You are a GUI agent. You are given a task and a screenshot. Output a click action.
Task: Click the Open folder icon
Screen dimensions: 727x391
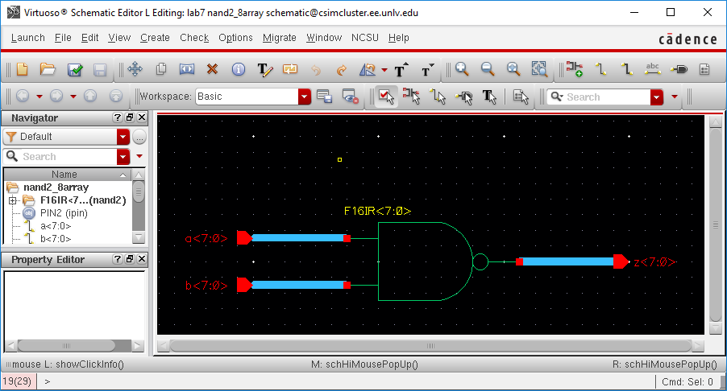[x=48, y=70]
